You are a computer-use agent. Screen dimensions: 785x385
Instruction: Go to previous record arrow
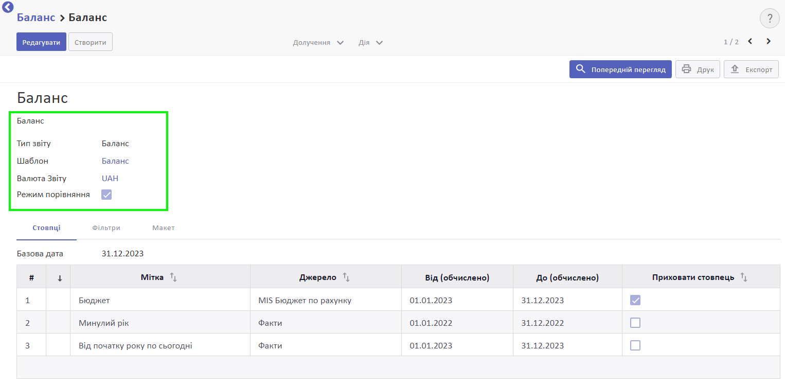pyautogui.click(x=750, y=41)
